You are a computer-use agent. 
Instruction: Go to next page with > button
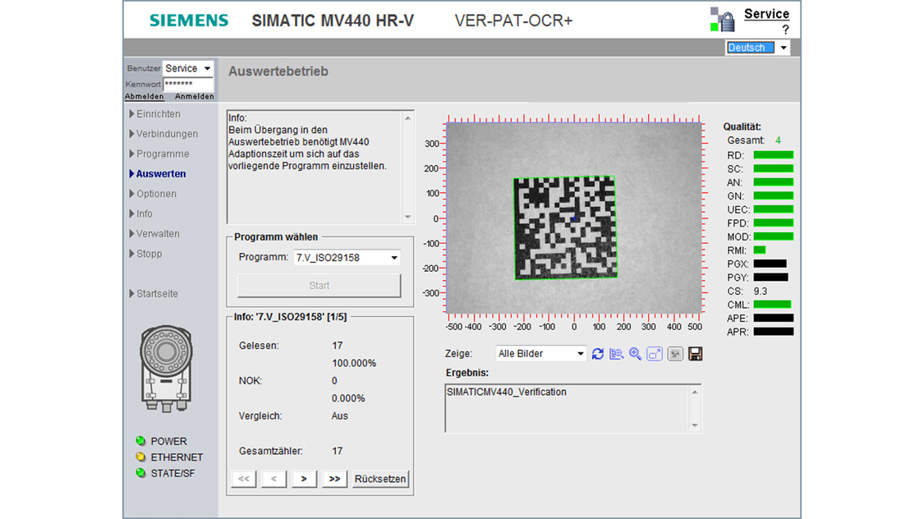(x=304, y=479)
